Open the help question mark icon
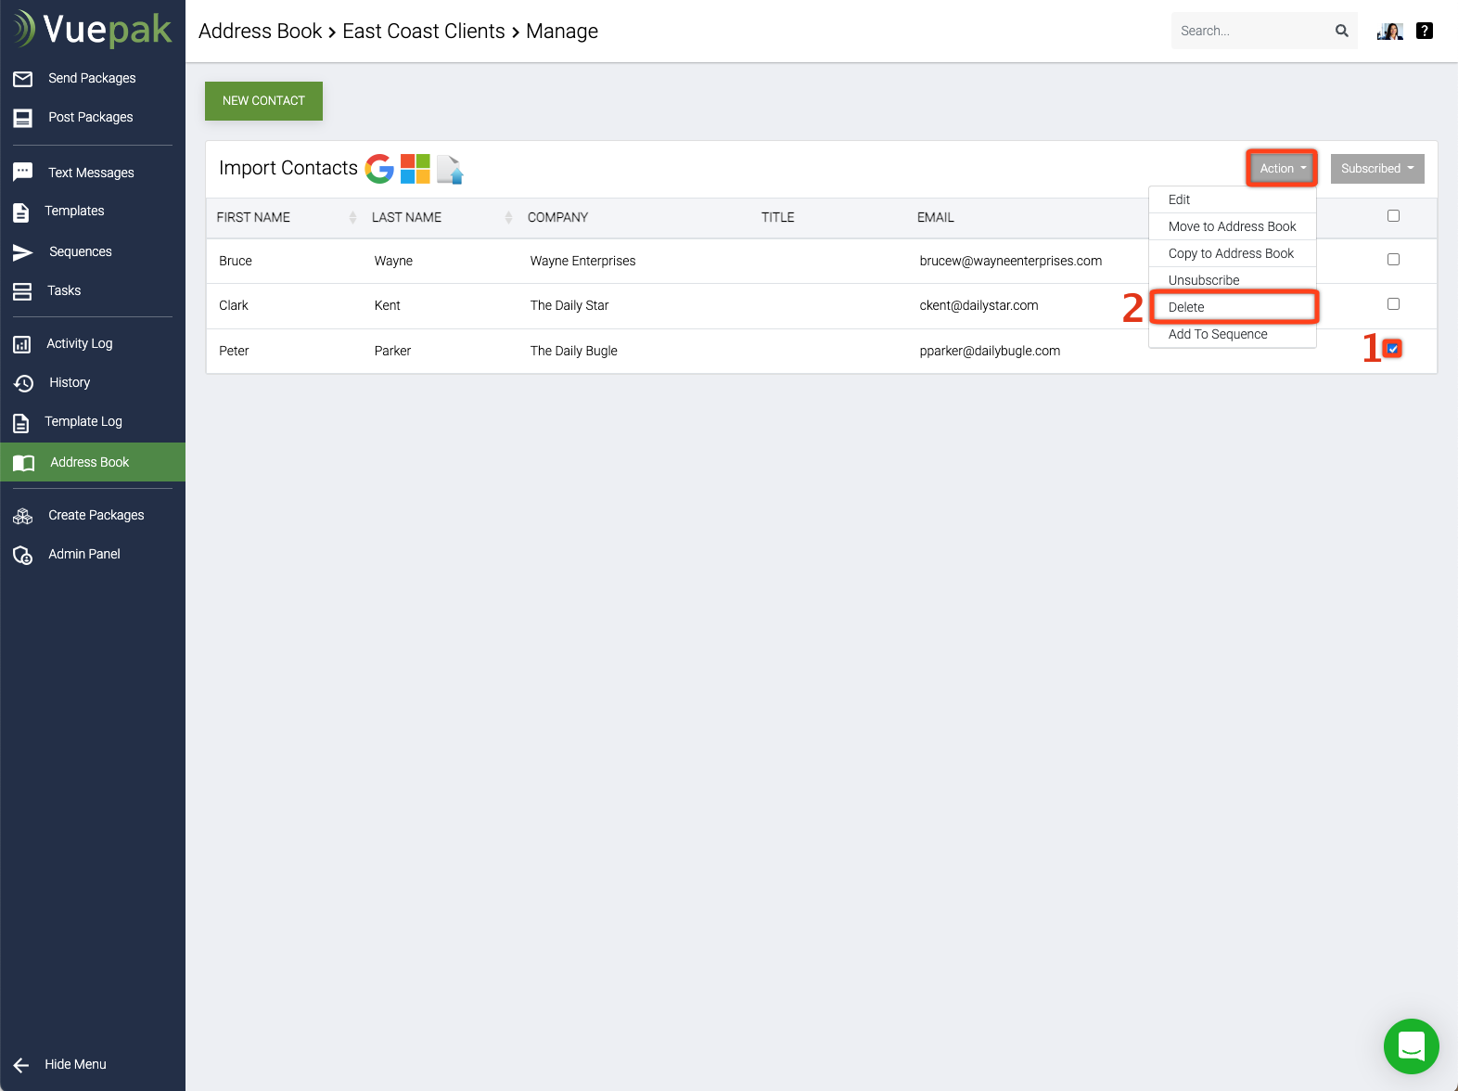This screenshot has width=1458, height=1091. [1425, 31]
